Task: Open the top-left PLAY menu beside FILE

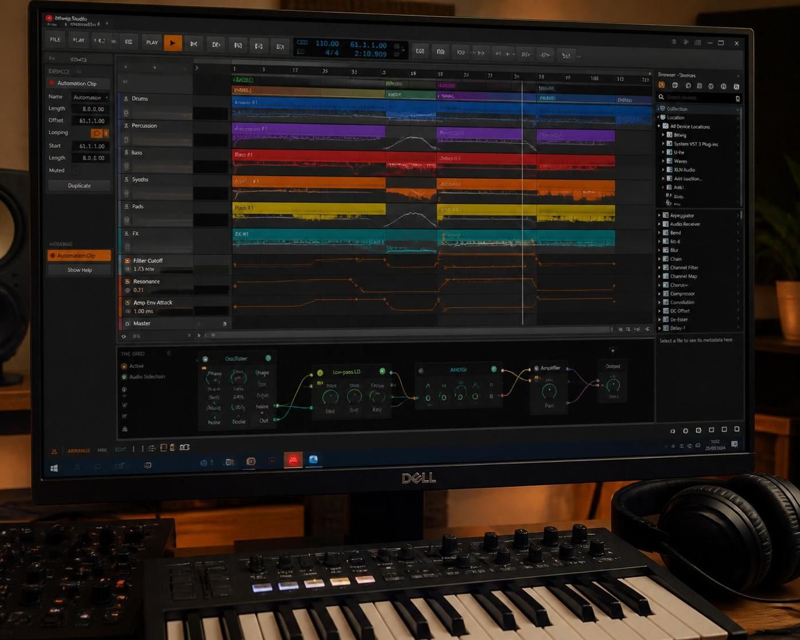Action: [x=79, y=40]
